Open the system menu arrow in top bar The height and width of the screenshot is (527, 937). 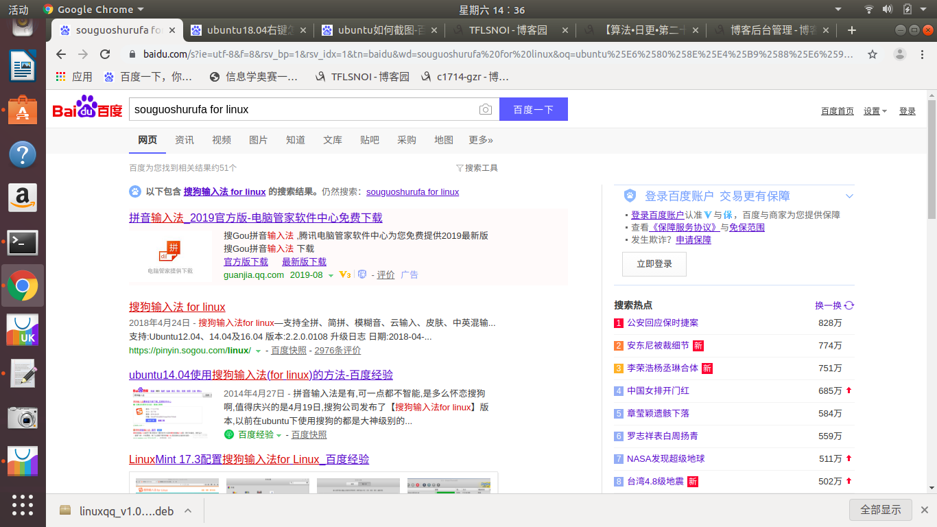pyautogui.click(x=925, y=10)
